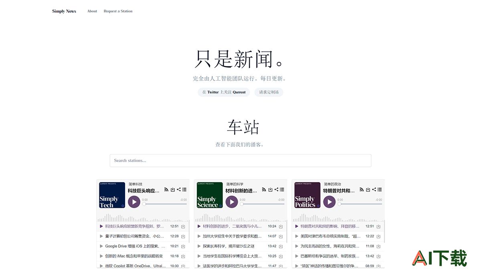This screenshot has height=269, width=481.
Task: Download the 12:28 quantum computing episode
Action: pyautogui.click(x=183, y=237)
